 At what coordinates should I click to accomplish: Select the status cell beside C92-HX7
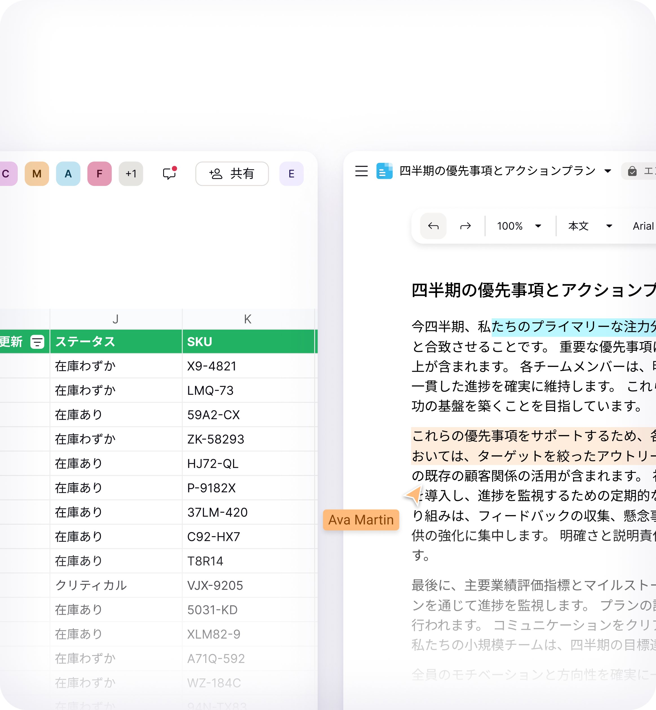click(116, 536)
